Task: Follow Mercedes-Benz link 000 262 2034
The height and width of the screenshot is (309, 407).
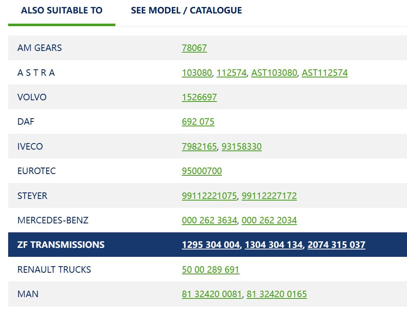Action: (x=269, y=221)
